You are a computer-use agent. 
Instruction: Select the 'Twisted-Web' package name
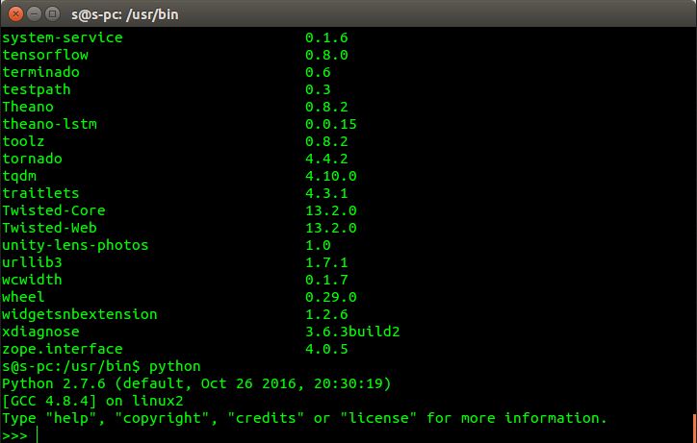[49, 228]
